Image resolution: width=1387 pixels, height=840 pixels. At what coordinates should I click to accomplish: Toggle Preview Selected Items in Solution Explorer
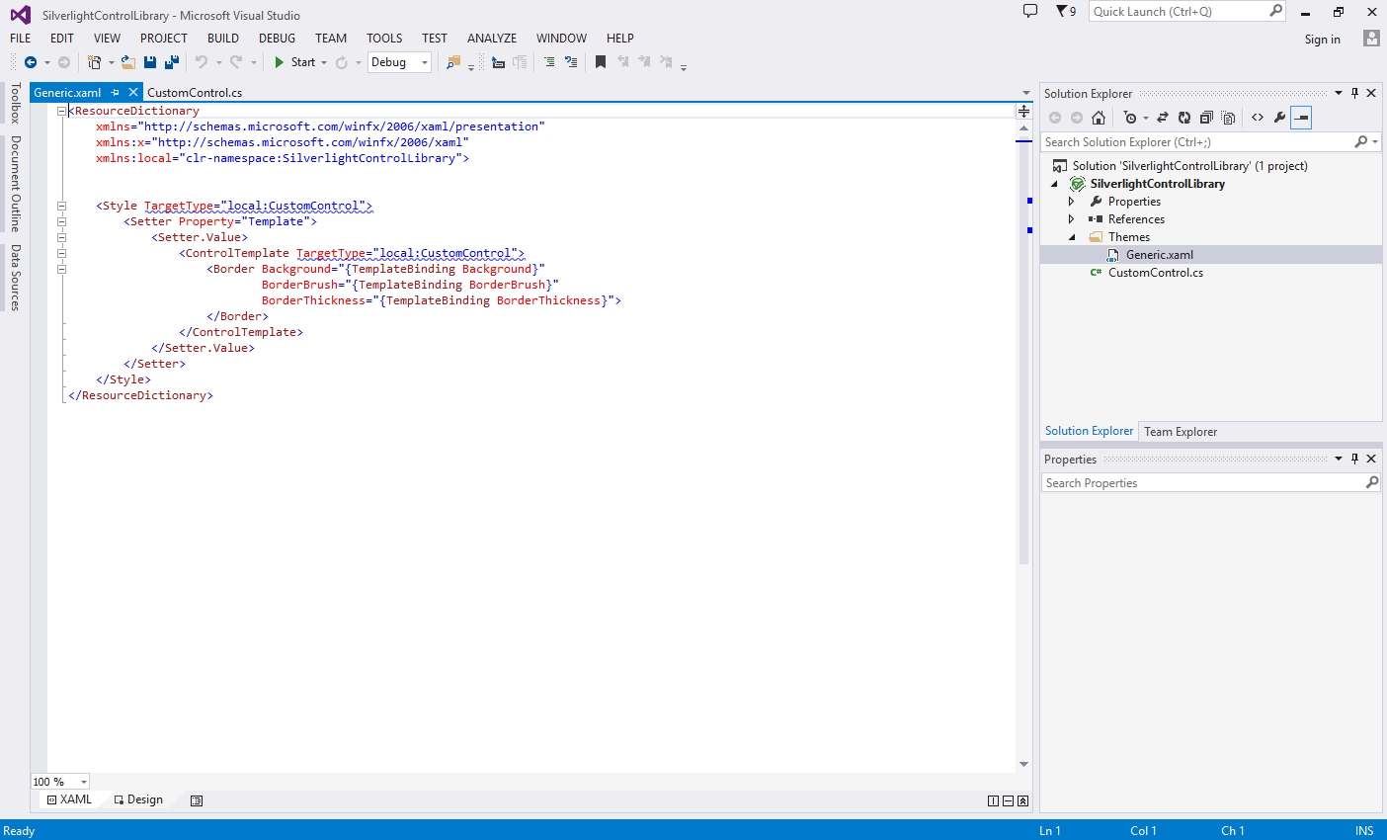point(1301,118)
